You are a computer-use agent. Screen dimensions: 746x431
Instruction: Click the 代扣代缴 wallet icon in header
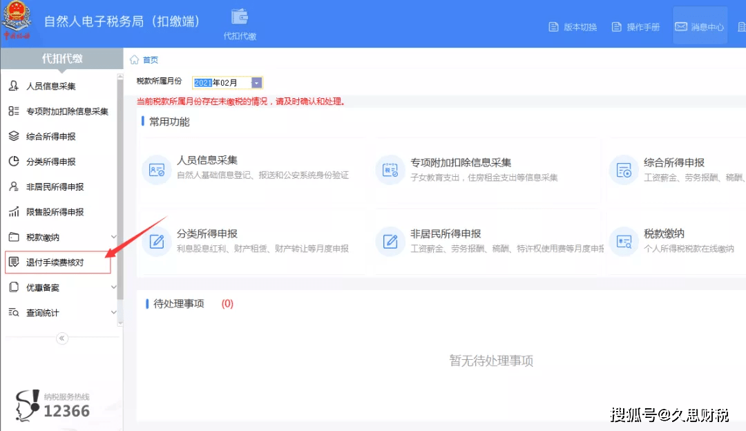(240, 17)
